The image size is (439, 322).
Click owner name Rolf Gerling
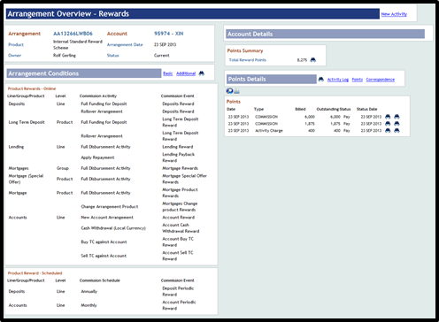65,56
